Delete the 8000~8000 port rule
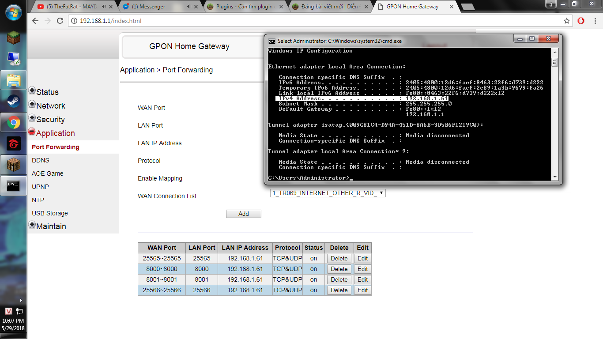The width and height of the screenshot is (603, 339). 339,269
